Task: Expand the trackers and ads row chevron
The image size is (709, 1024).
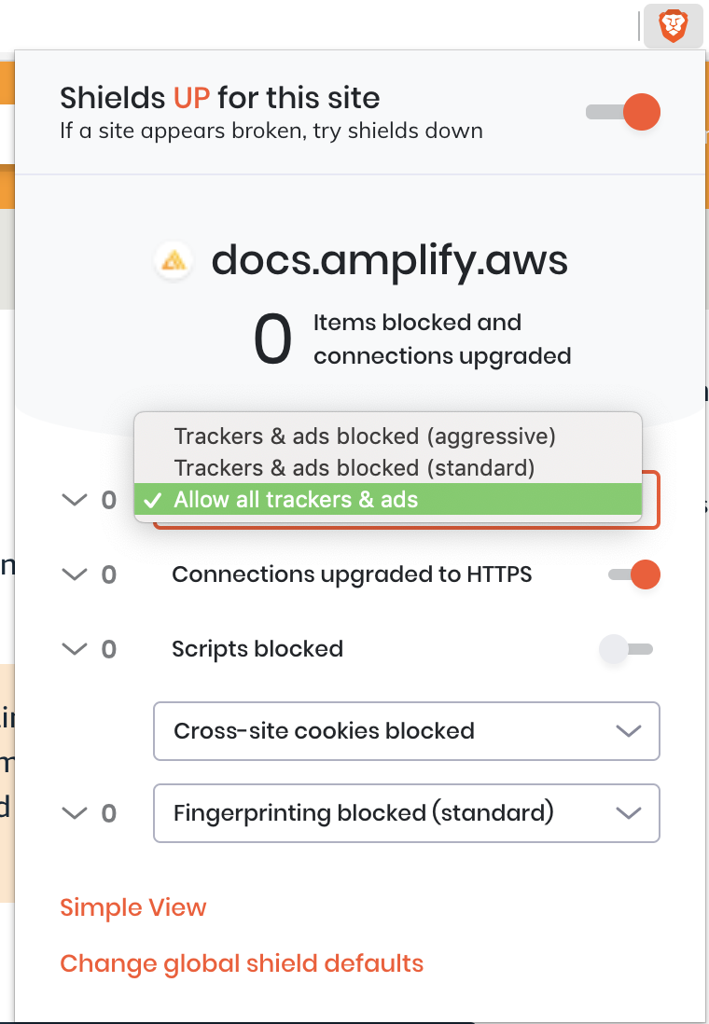Action: 74,500
